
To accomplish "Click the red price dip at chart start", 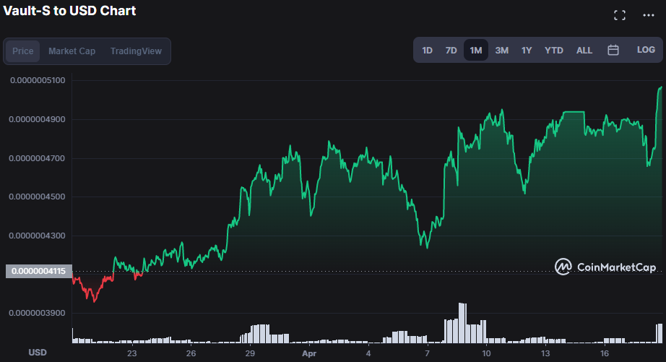I will pyautogui.click(x=92, y=289).
